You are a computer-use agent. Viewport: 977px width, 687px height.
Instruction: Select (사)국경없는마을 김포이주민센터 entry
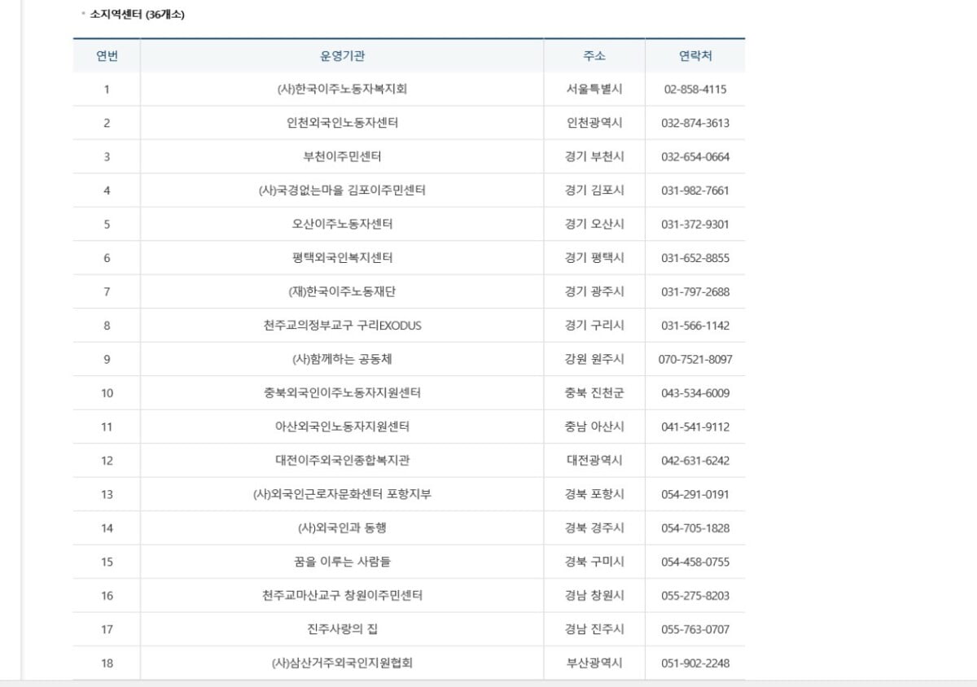342,190
